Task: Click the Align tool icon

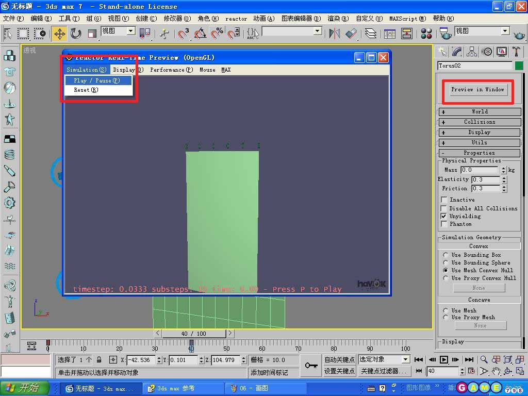Action: [351, 34]
